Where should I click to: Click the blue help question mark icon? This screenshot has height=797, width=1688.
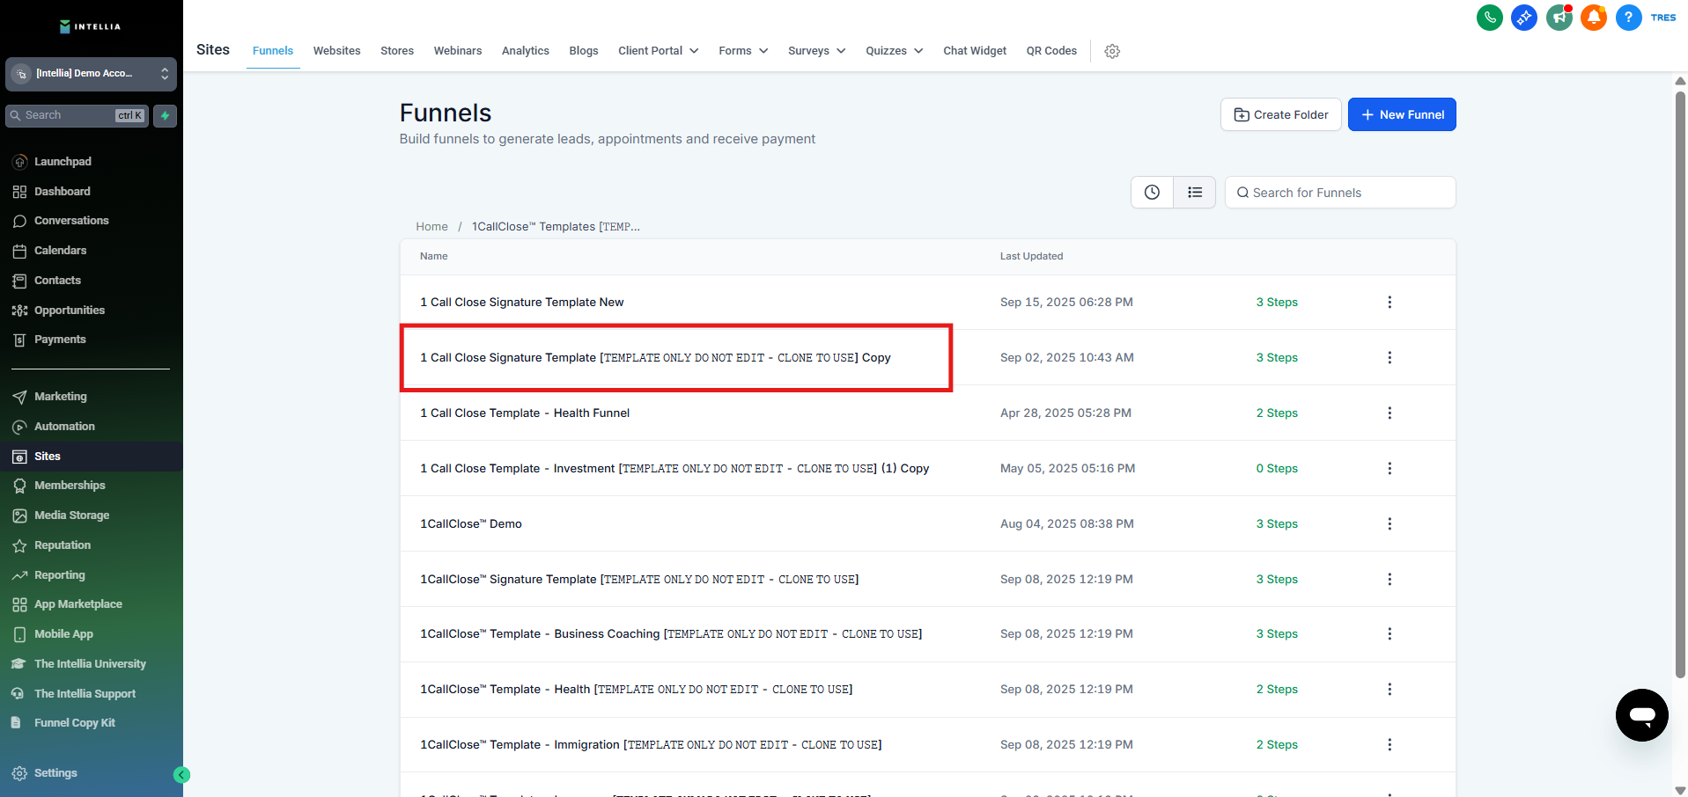coord(1629,18)
